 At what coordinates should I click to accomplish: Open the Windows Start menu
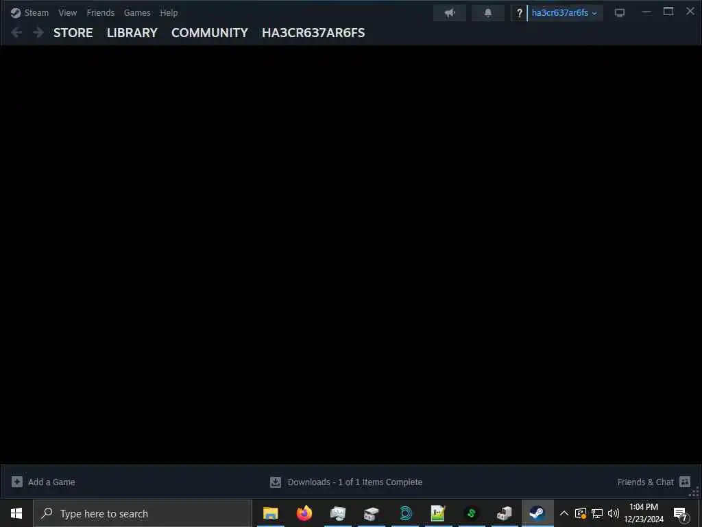click(x=16, y=513)
